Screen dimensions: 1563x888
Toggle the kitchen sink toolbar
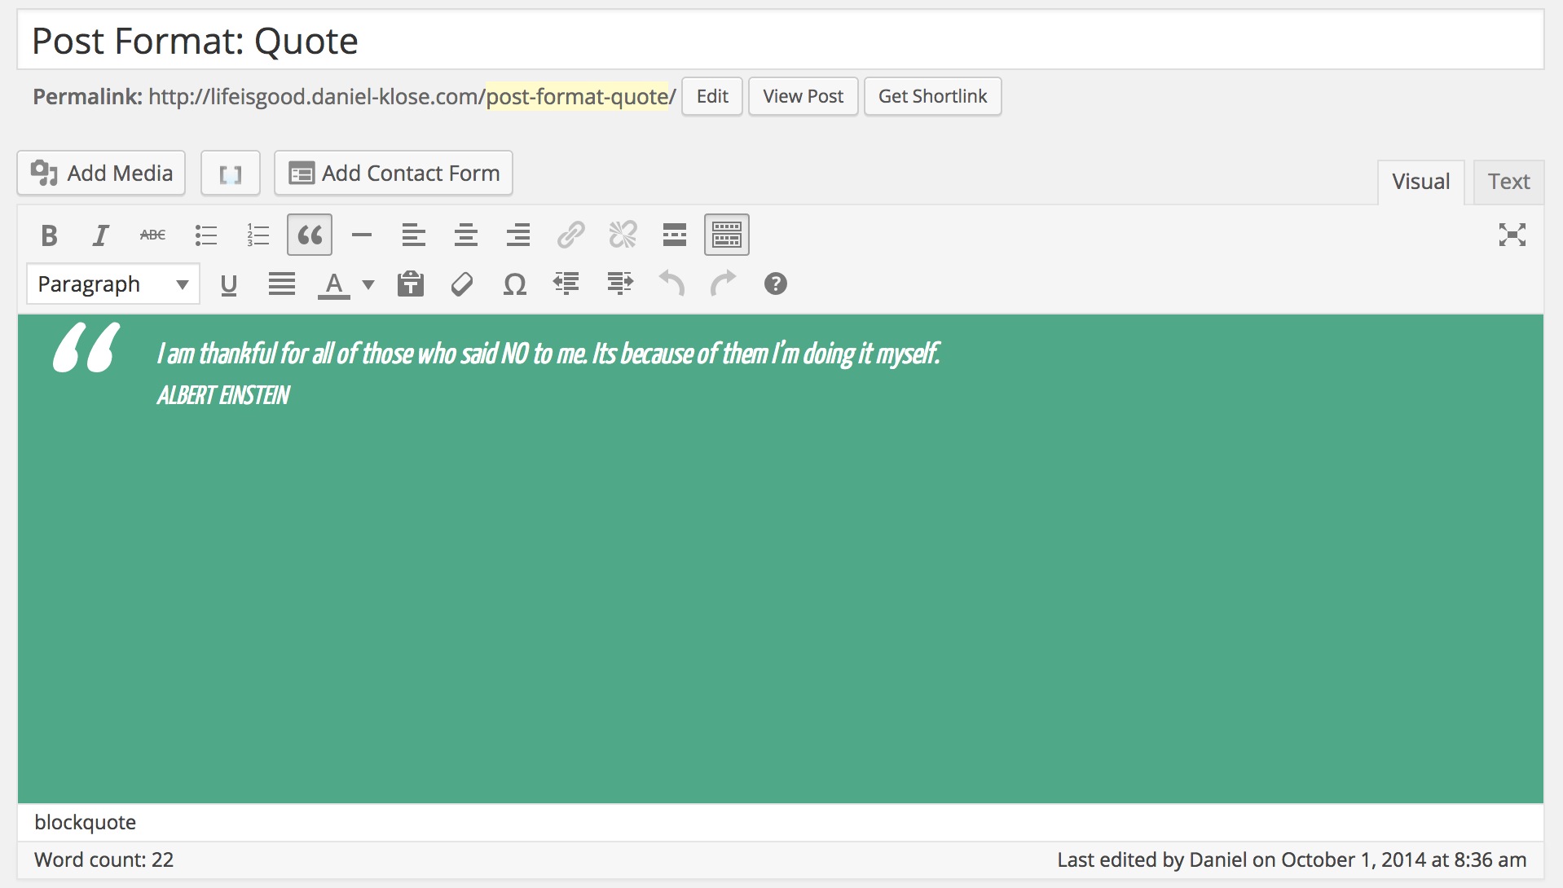(725, 235)
